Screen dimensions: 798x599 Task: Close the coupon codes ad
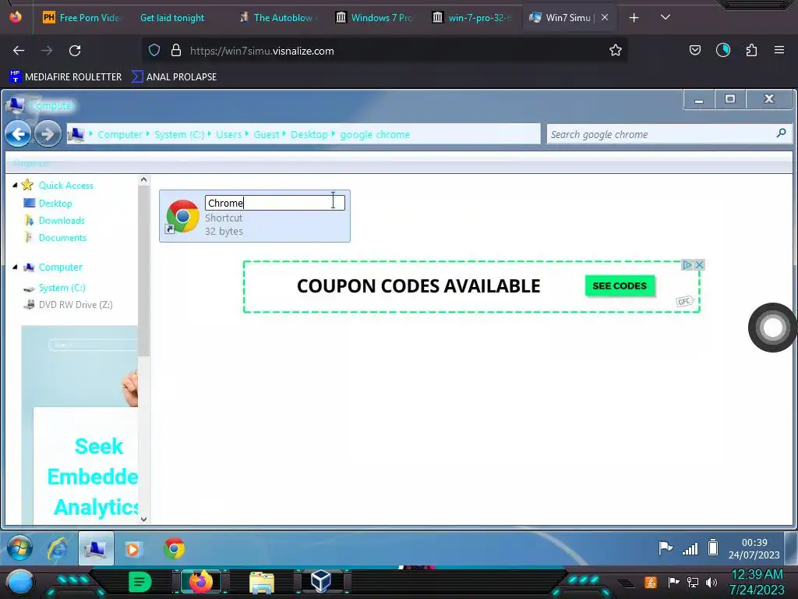[699, 265]
